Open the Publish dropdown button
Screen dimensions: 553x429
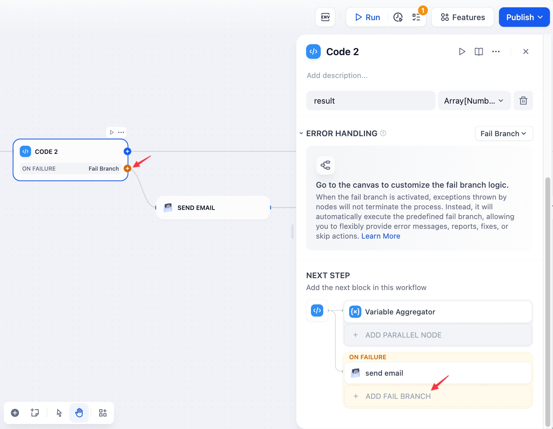524,17
